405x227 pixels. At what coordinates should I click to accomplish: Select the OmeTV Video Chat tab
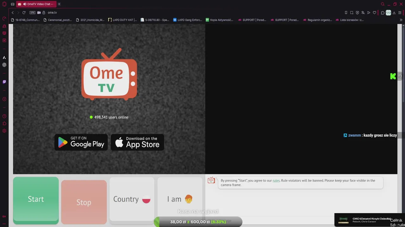pos(36,4)
